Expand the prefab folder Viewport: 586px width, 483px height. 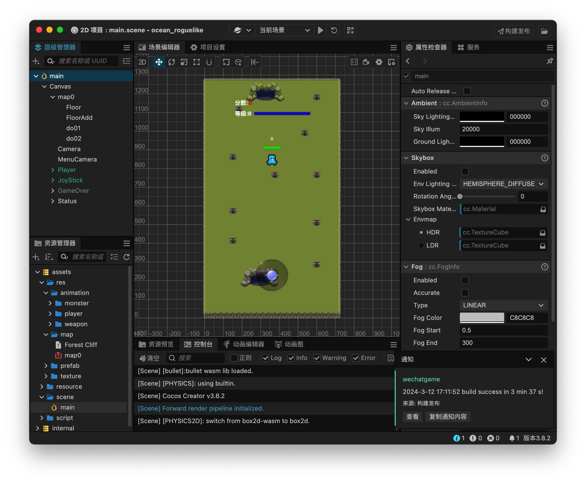click(x=46, y=366)
